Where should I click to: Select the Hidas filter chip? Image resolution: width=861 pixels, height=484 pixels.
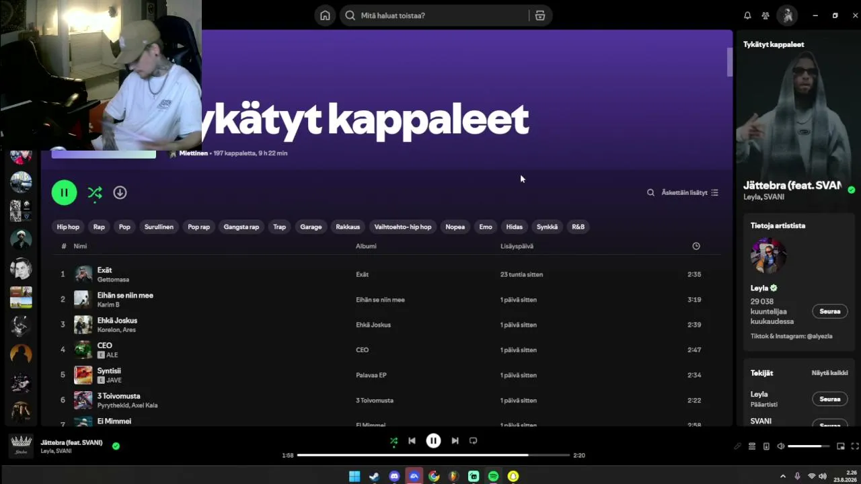tap(514, 227)
